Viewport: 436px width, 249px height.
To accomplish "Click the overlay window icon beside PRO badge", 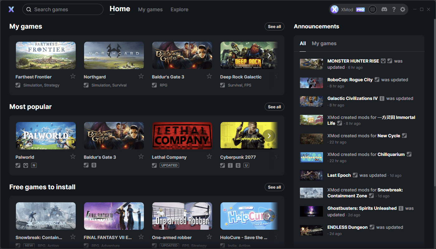I will (372, 9).
